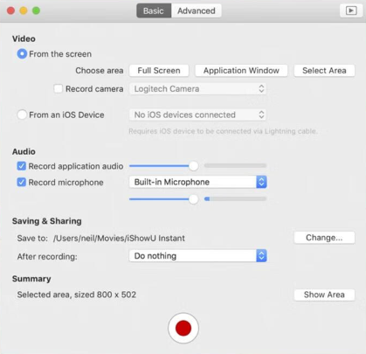Click the green zoom window button
The width and height of the screenshot is (366, 354).
[x=36, y=10]
